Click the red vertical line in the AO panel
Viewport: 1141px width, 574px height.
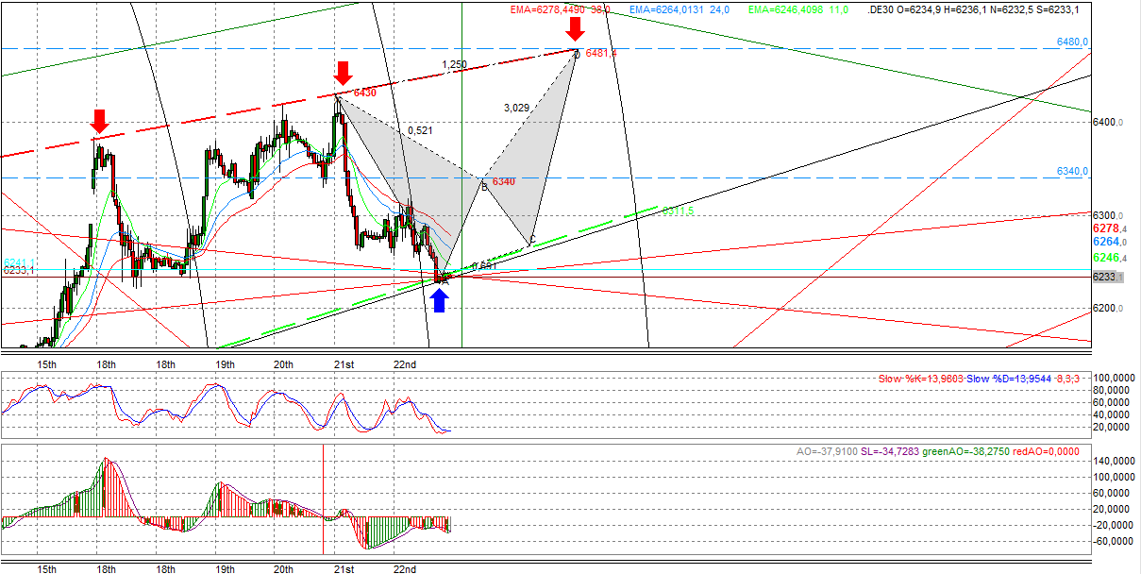coord(324,499)
